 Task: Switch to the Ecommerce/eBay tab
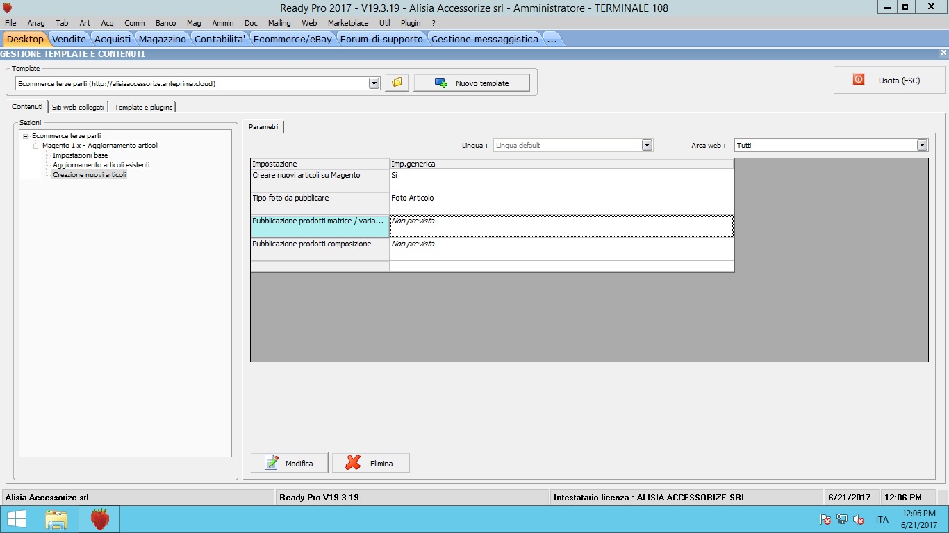pos(292,39)
